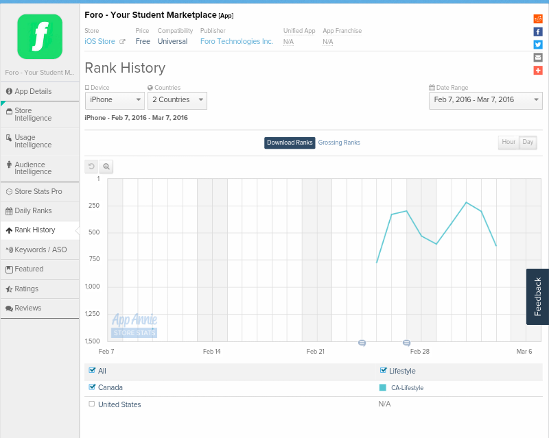Click the CA-Lifestyle teal color swatch

tap(383, 387)
